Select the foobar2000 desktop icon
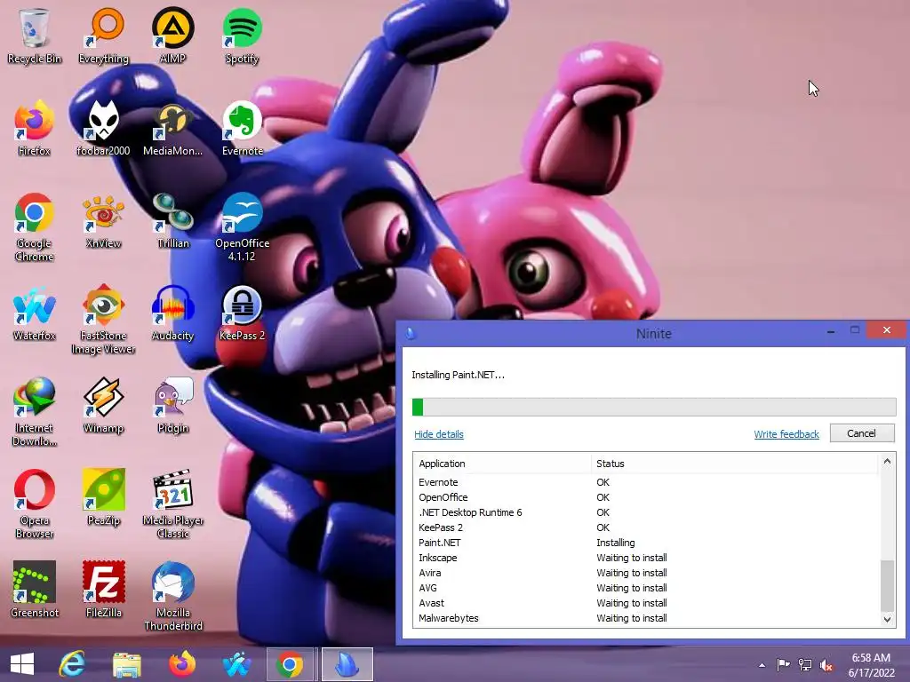910x682 pixels. [x=103, y=128]
